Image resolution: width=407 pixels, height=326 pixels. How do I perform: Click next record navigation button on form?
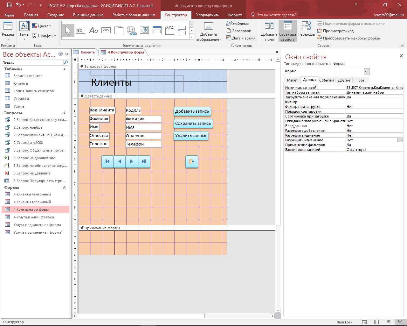132,161
